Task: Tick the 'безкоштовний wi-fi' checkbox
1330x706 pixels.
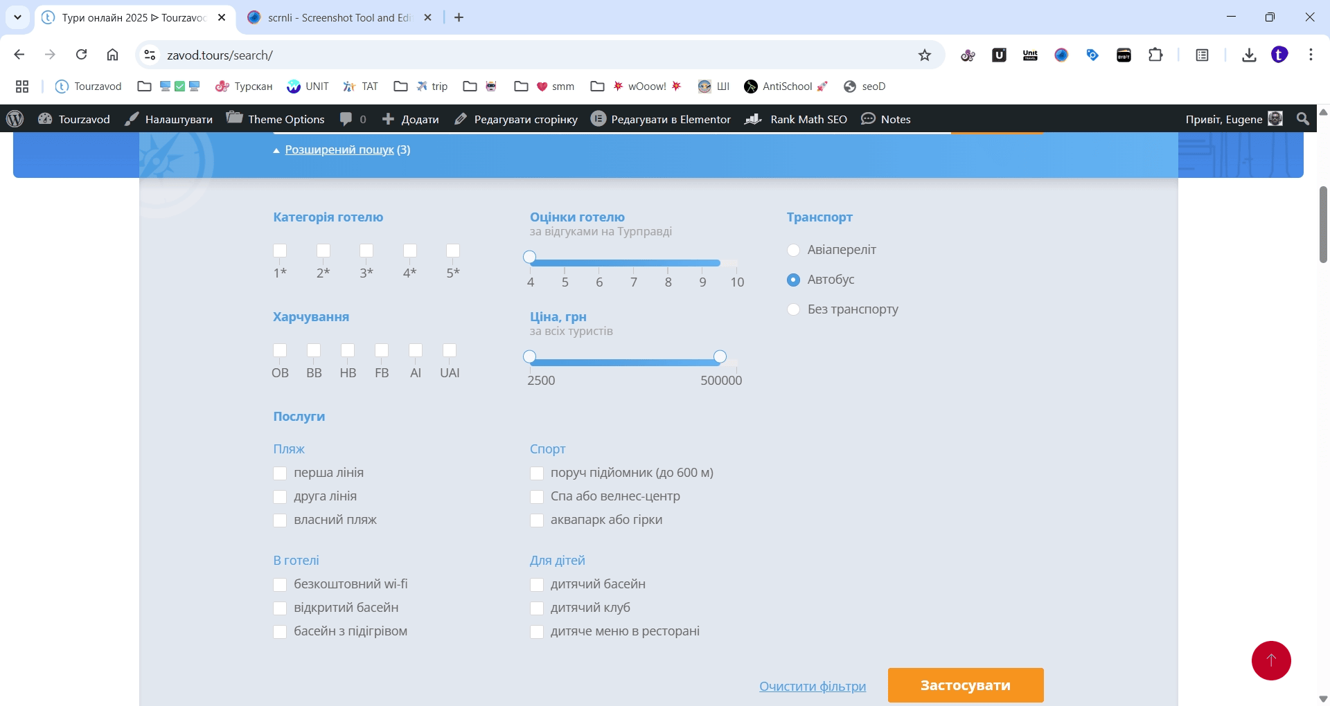Action: [x=280, y=585]
